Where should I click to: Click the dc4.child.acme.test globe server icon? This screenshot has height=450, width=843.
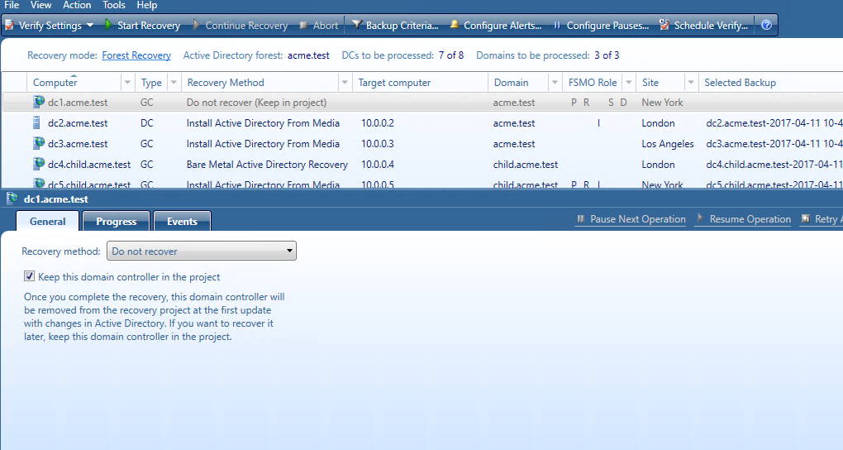coord(38,164)
